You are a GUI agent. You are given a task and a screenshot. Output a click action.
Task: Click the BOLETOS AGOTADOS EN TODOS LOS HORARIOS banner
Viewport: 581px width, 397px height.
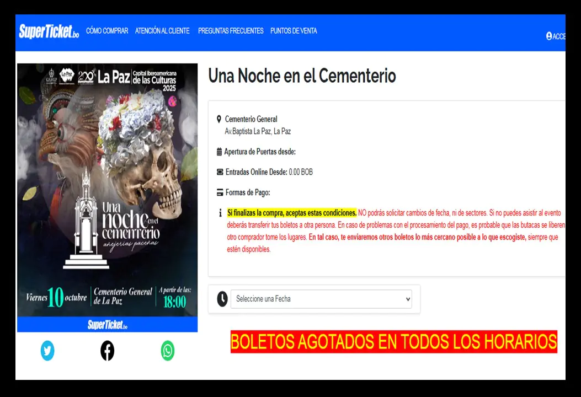393,342
